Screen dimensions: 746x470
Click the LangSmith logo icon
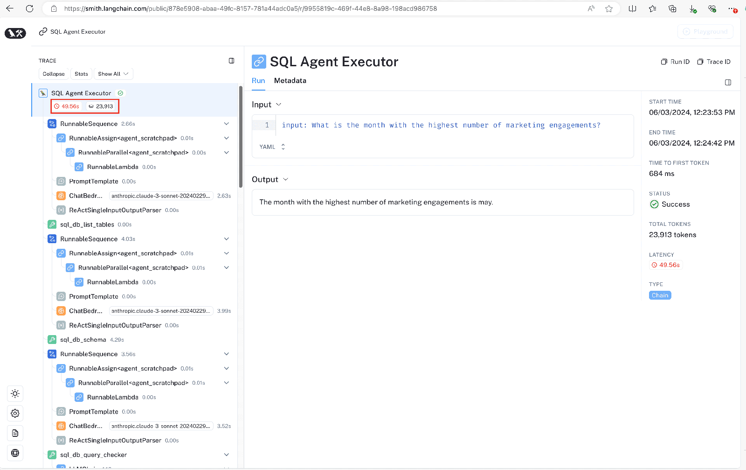point(15,33)
